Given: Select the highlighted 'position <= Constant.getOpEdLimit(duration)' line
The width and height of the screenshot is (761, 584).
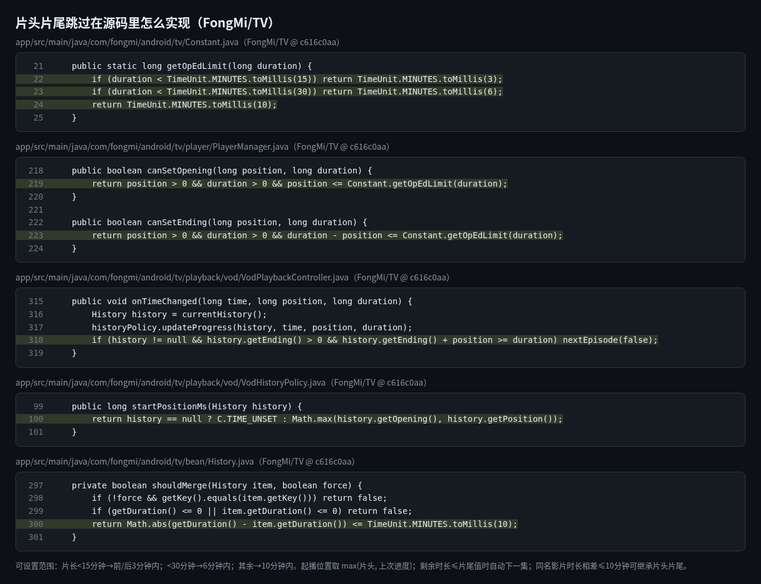Looking at the screenshot, I should 300,184.
